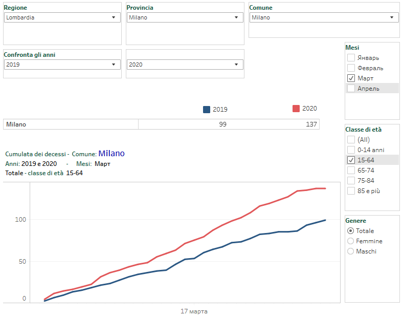Tick the Апрель month checkbox

351,89
